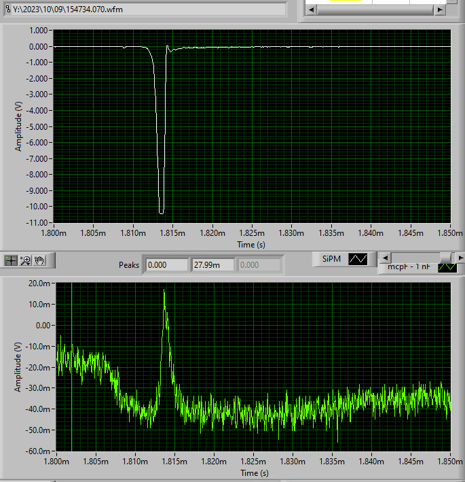Click the yellow highlighted table cell at top
This screenshot has height=482, width=465.
346,1
